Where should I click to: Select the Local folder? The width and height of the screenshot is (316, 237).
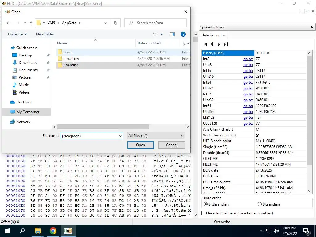[x=123, y=52]
